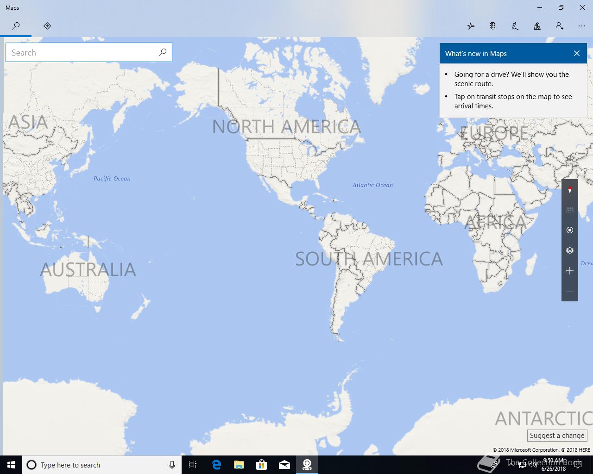The width and height of the screenshot is (593, 474).
Task: Open Task View on the taskbar
Action: click(193, 465)
